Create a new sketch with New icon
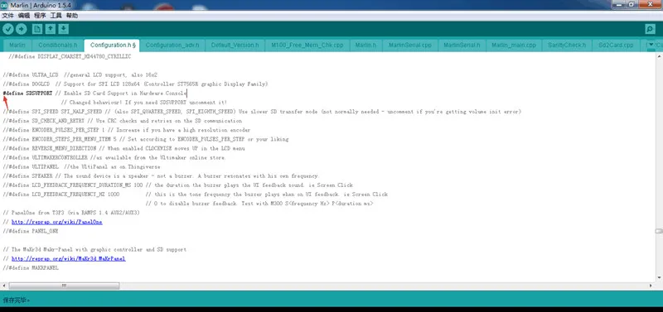The height and width of the screenshot is (312, 663). [x=37, y=29]
